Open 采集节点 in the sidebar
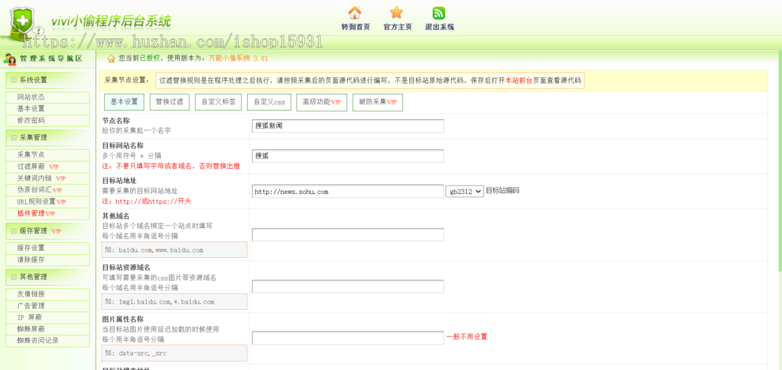Viewport: 782px width, 370px height. tap(31, 155)
